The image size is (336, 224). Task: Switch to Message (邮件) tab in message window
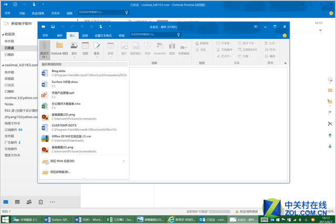click(60, 35)
